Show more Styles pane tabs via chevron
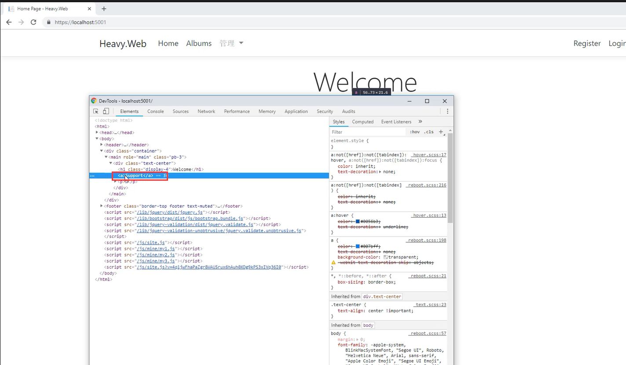 point(420,122)
